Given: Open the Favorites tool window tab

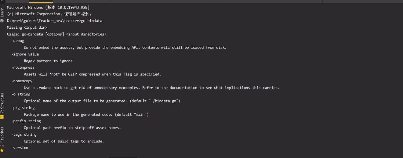Looking at the screenshot, I should pos(2,137).
